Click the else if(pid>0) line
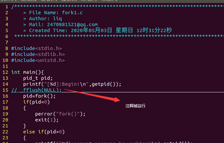 (x=44, y=132)
